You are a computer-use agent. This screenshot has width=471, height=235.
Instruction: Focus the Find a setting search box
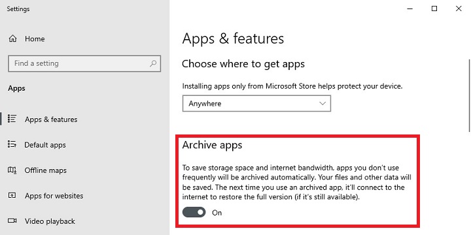pyautogui.click(x=84, y=63)
